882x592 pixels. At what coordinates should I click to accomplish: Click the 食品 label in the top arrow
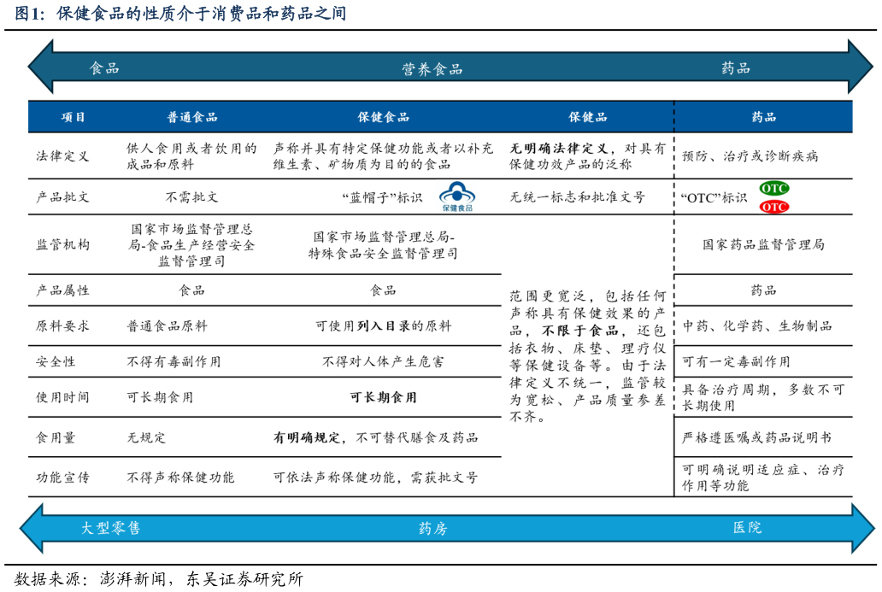[104, 68]
